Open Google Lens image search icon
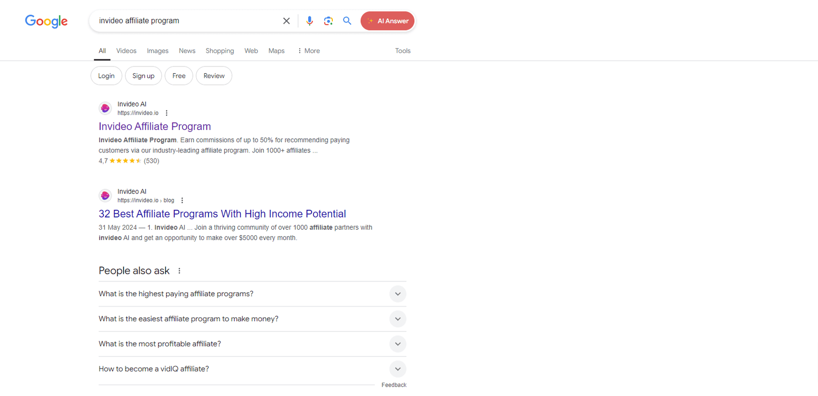Screen dimensions: 818x396 (328, 21)
